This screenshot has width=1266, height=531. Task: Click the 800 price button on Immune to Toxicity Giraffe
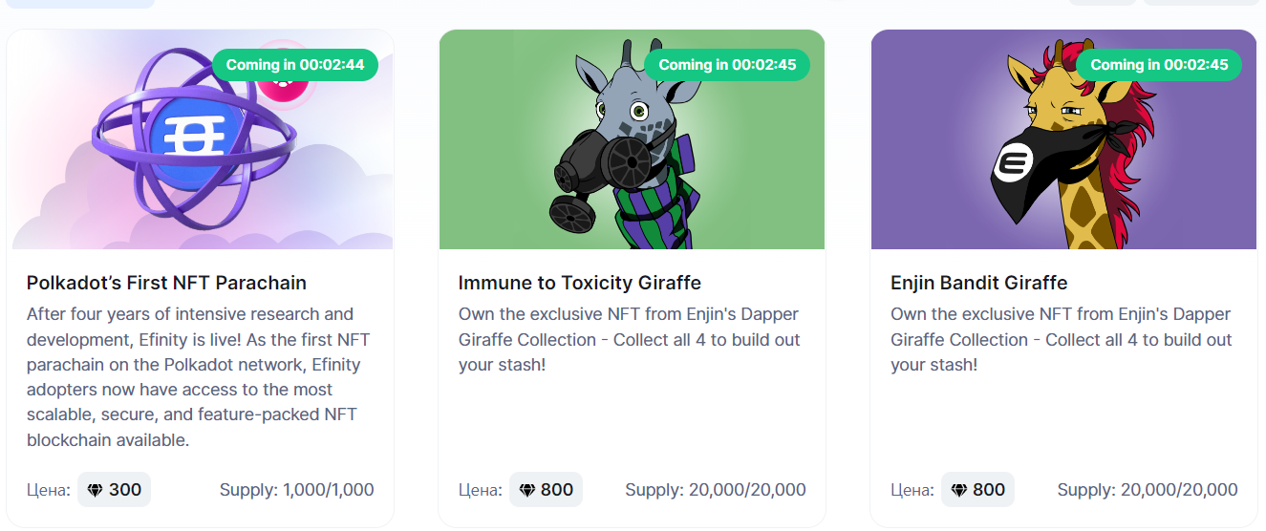click(x=546, y=490)
